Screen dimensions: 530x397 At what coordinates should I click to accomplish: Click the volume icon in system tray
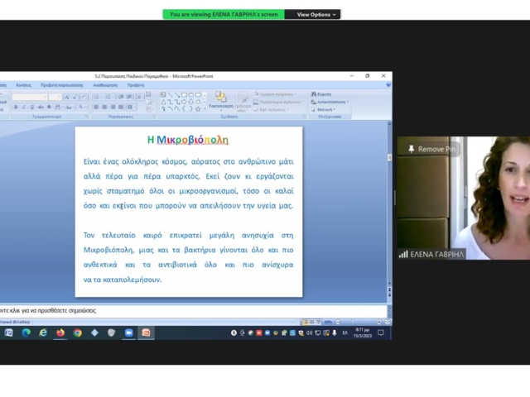309,332
